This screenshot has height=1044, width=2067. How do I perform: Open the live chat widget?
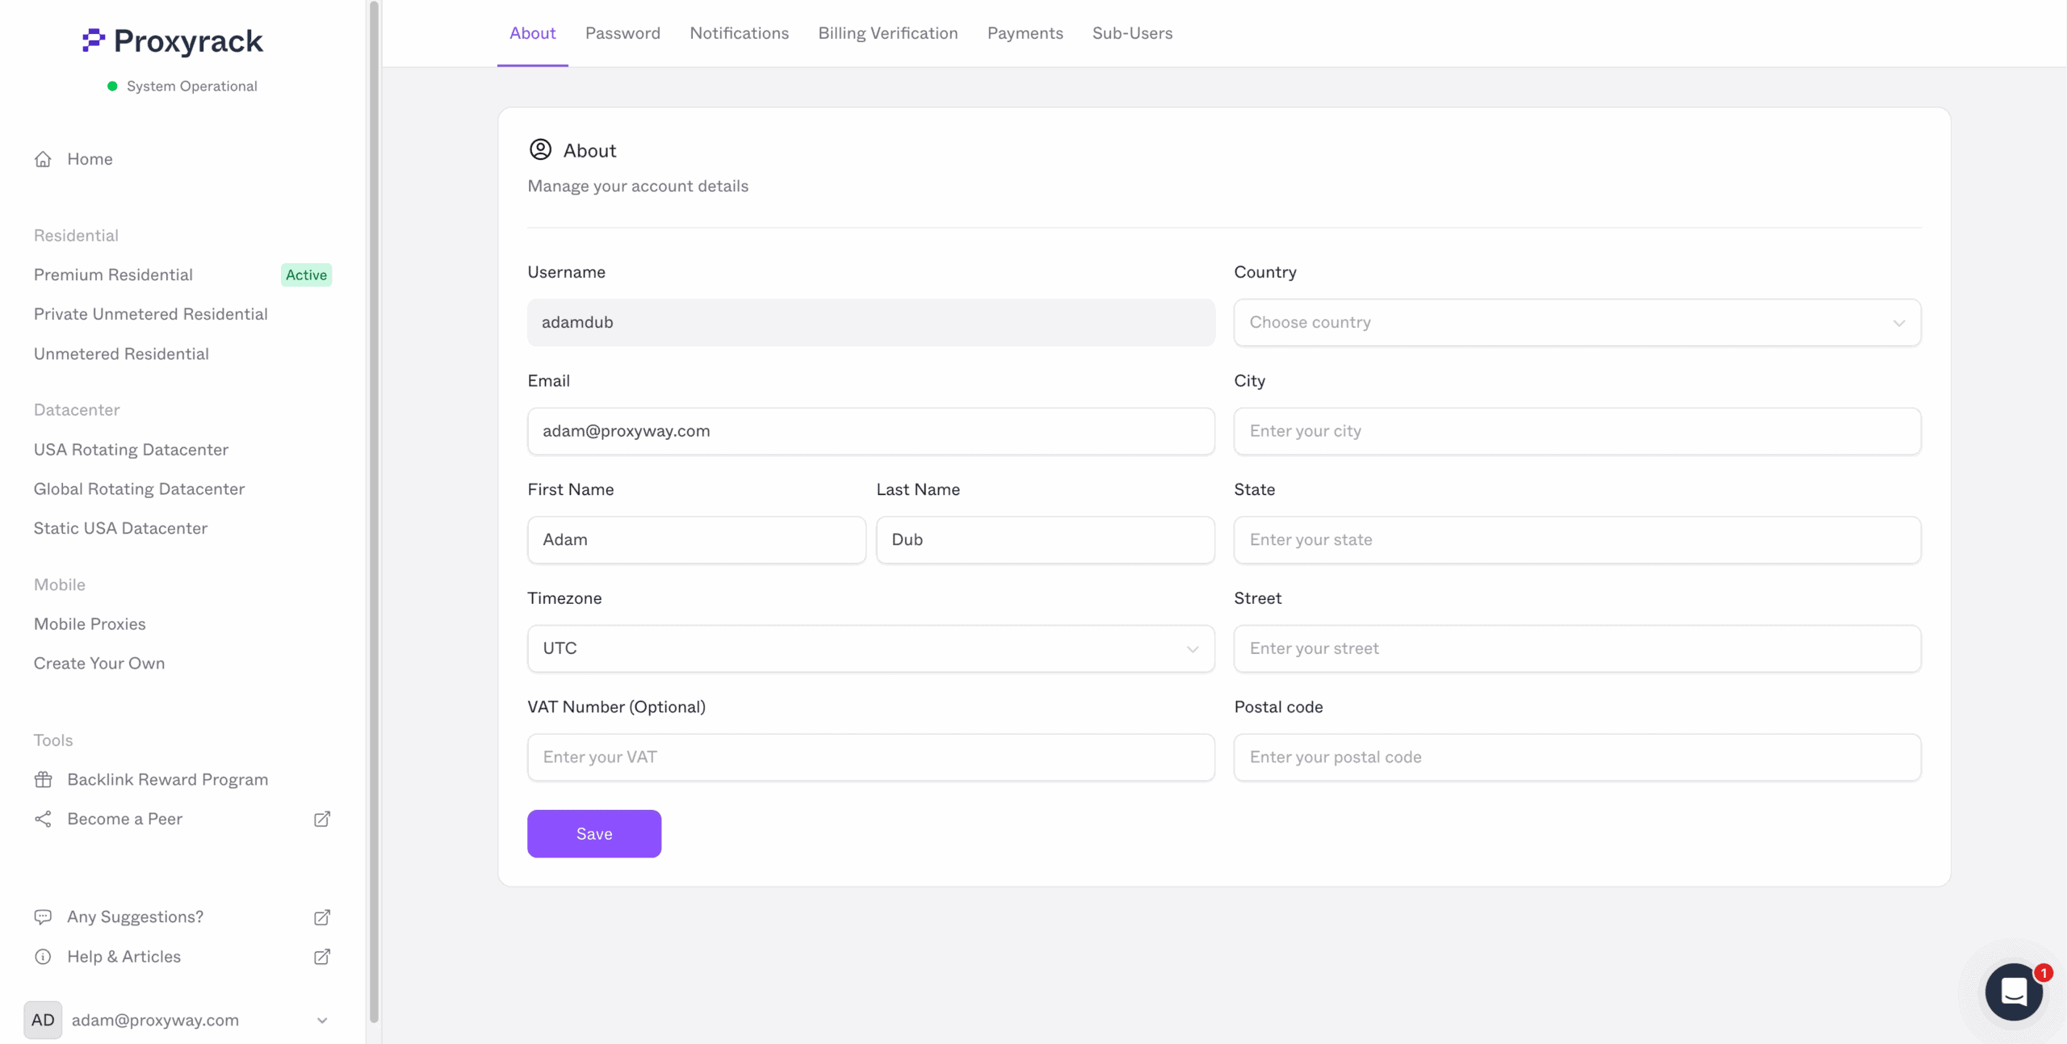coord(2014,992)
